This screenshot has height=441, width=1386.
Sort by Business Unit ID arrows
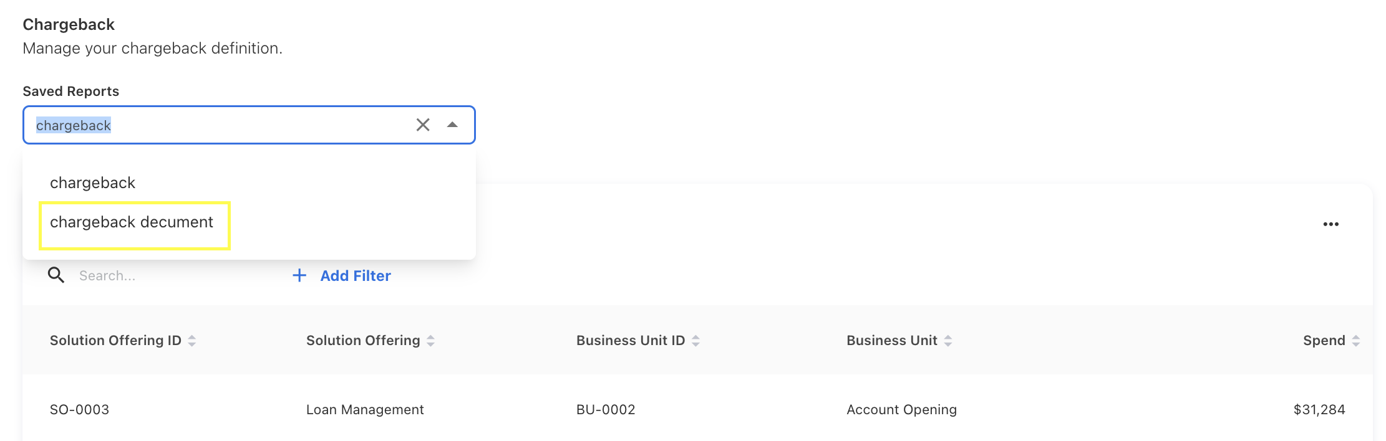click(695, 341)
